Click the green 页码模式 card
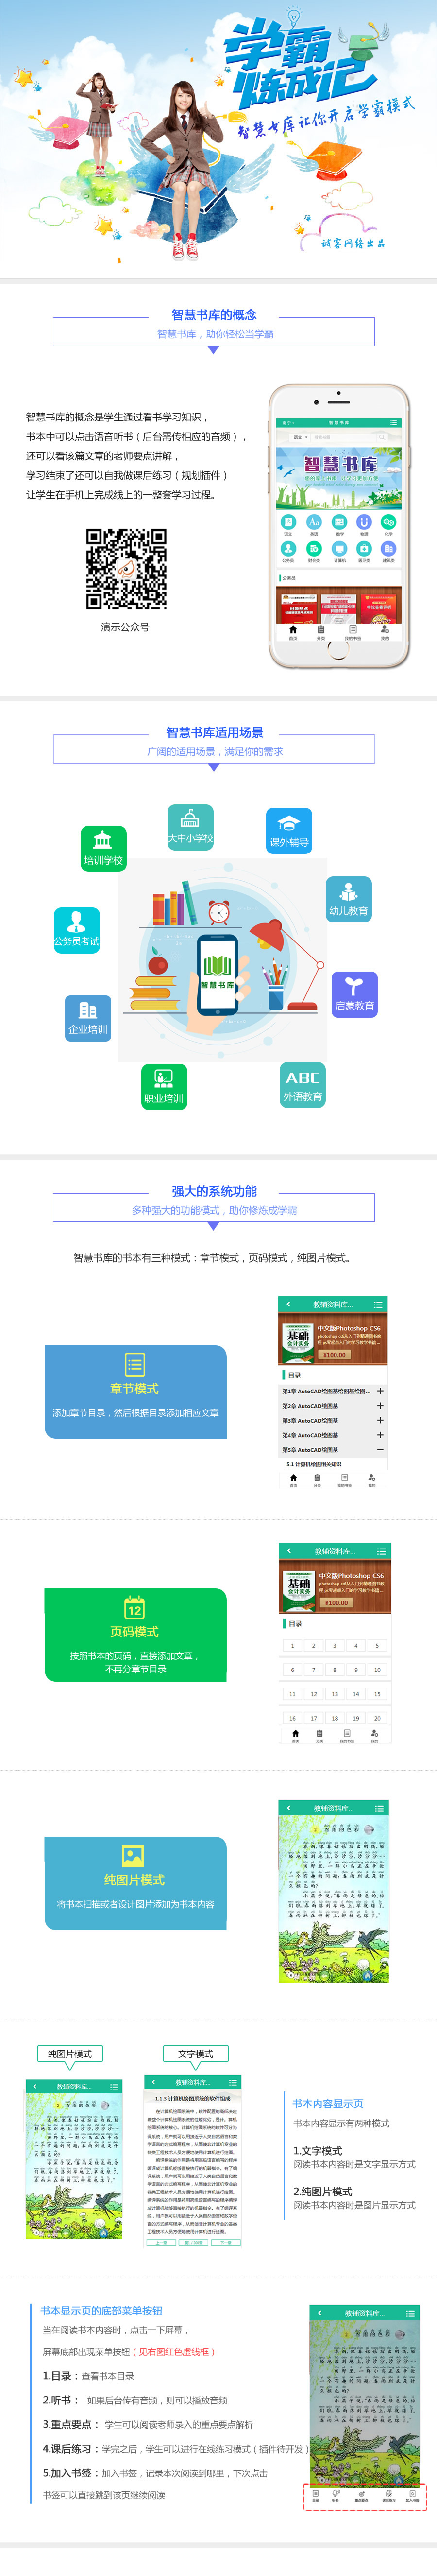This screenshot has height=2576, width=437. [135, 1634]
